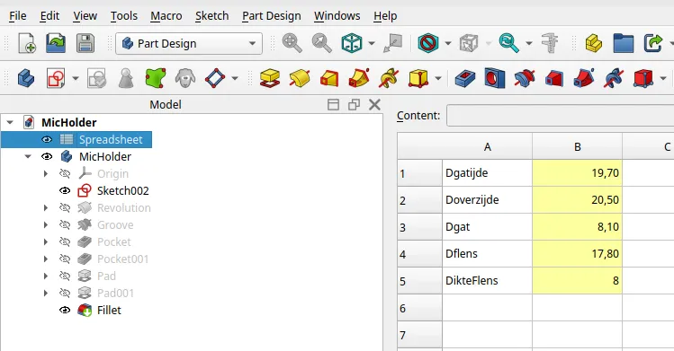674x351 pixels.
Task: Click the Revolution tool icon
Action: click(x=300, y=78)
